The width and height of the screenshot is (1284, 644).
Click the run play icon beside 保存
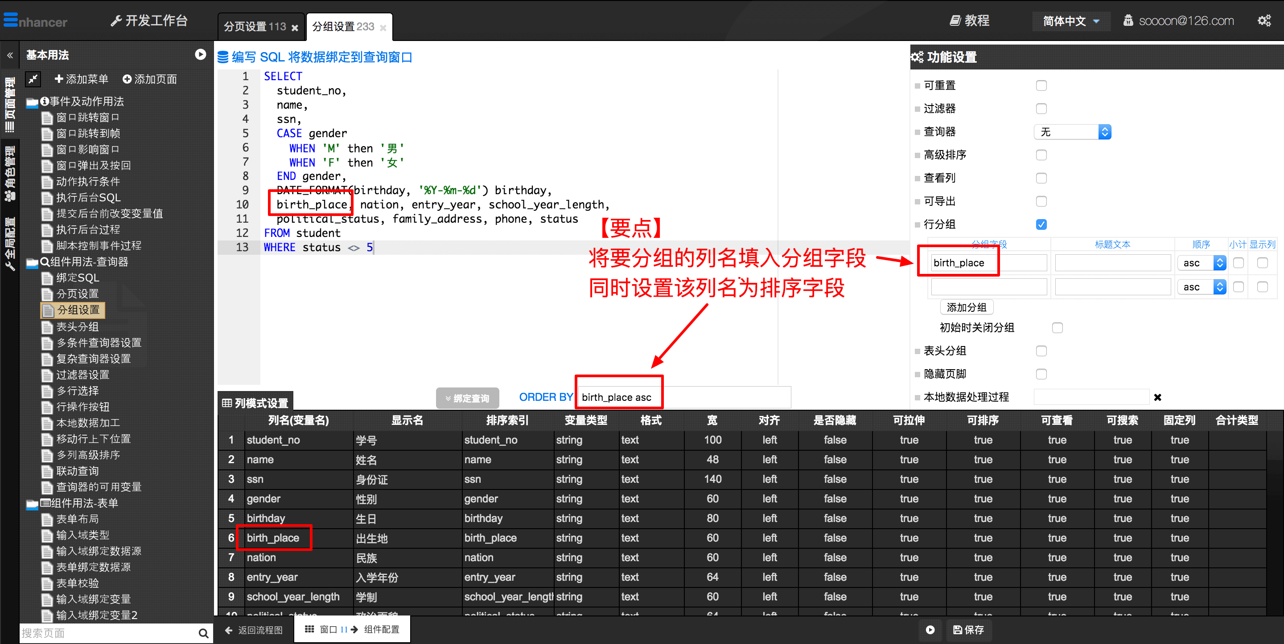pyautogui.click(x=930, y=630)
